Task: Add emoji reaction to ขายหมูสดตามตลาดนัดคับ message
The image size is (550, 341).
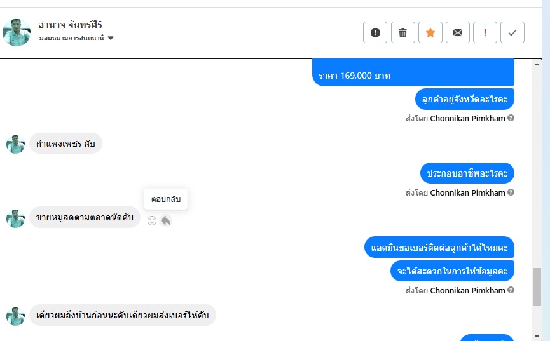Action: pyautogui.click(x=152, y=220)
